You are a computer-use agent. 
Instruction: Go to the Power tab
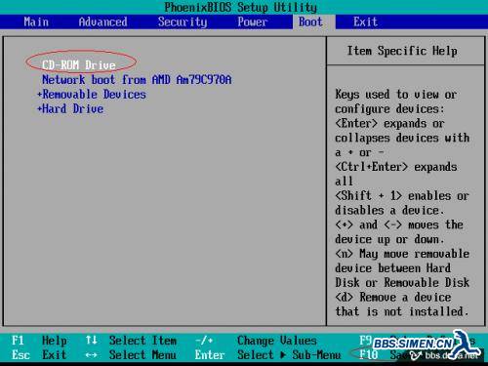253,22
